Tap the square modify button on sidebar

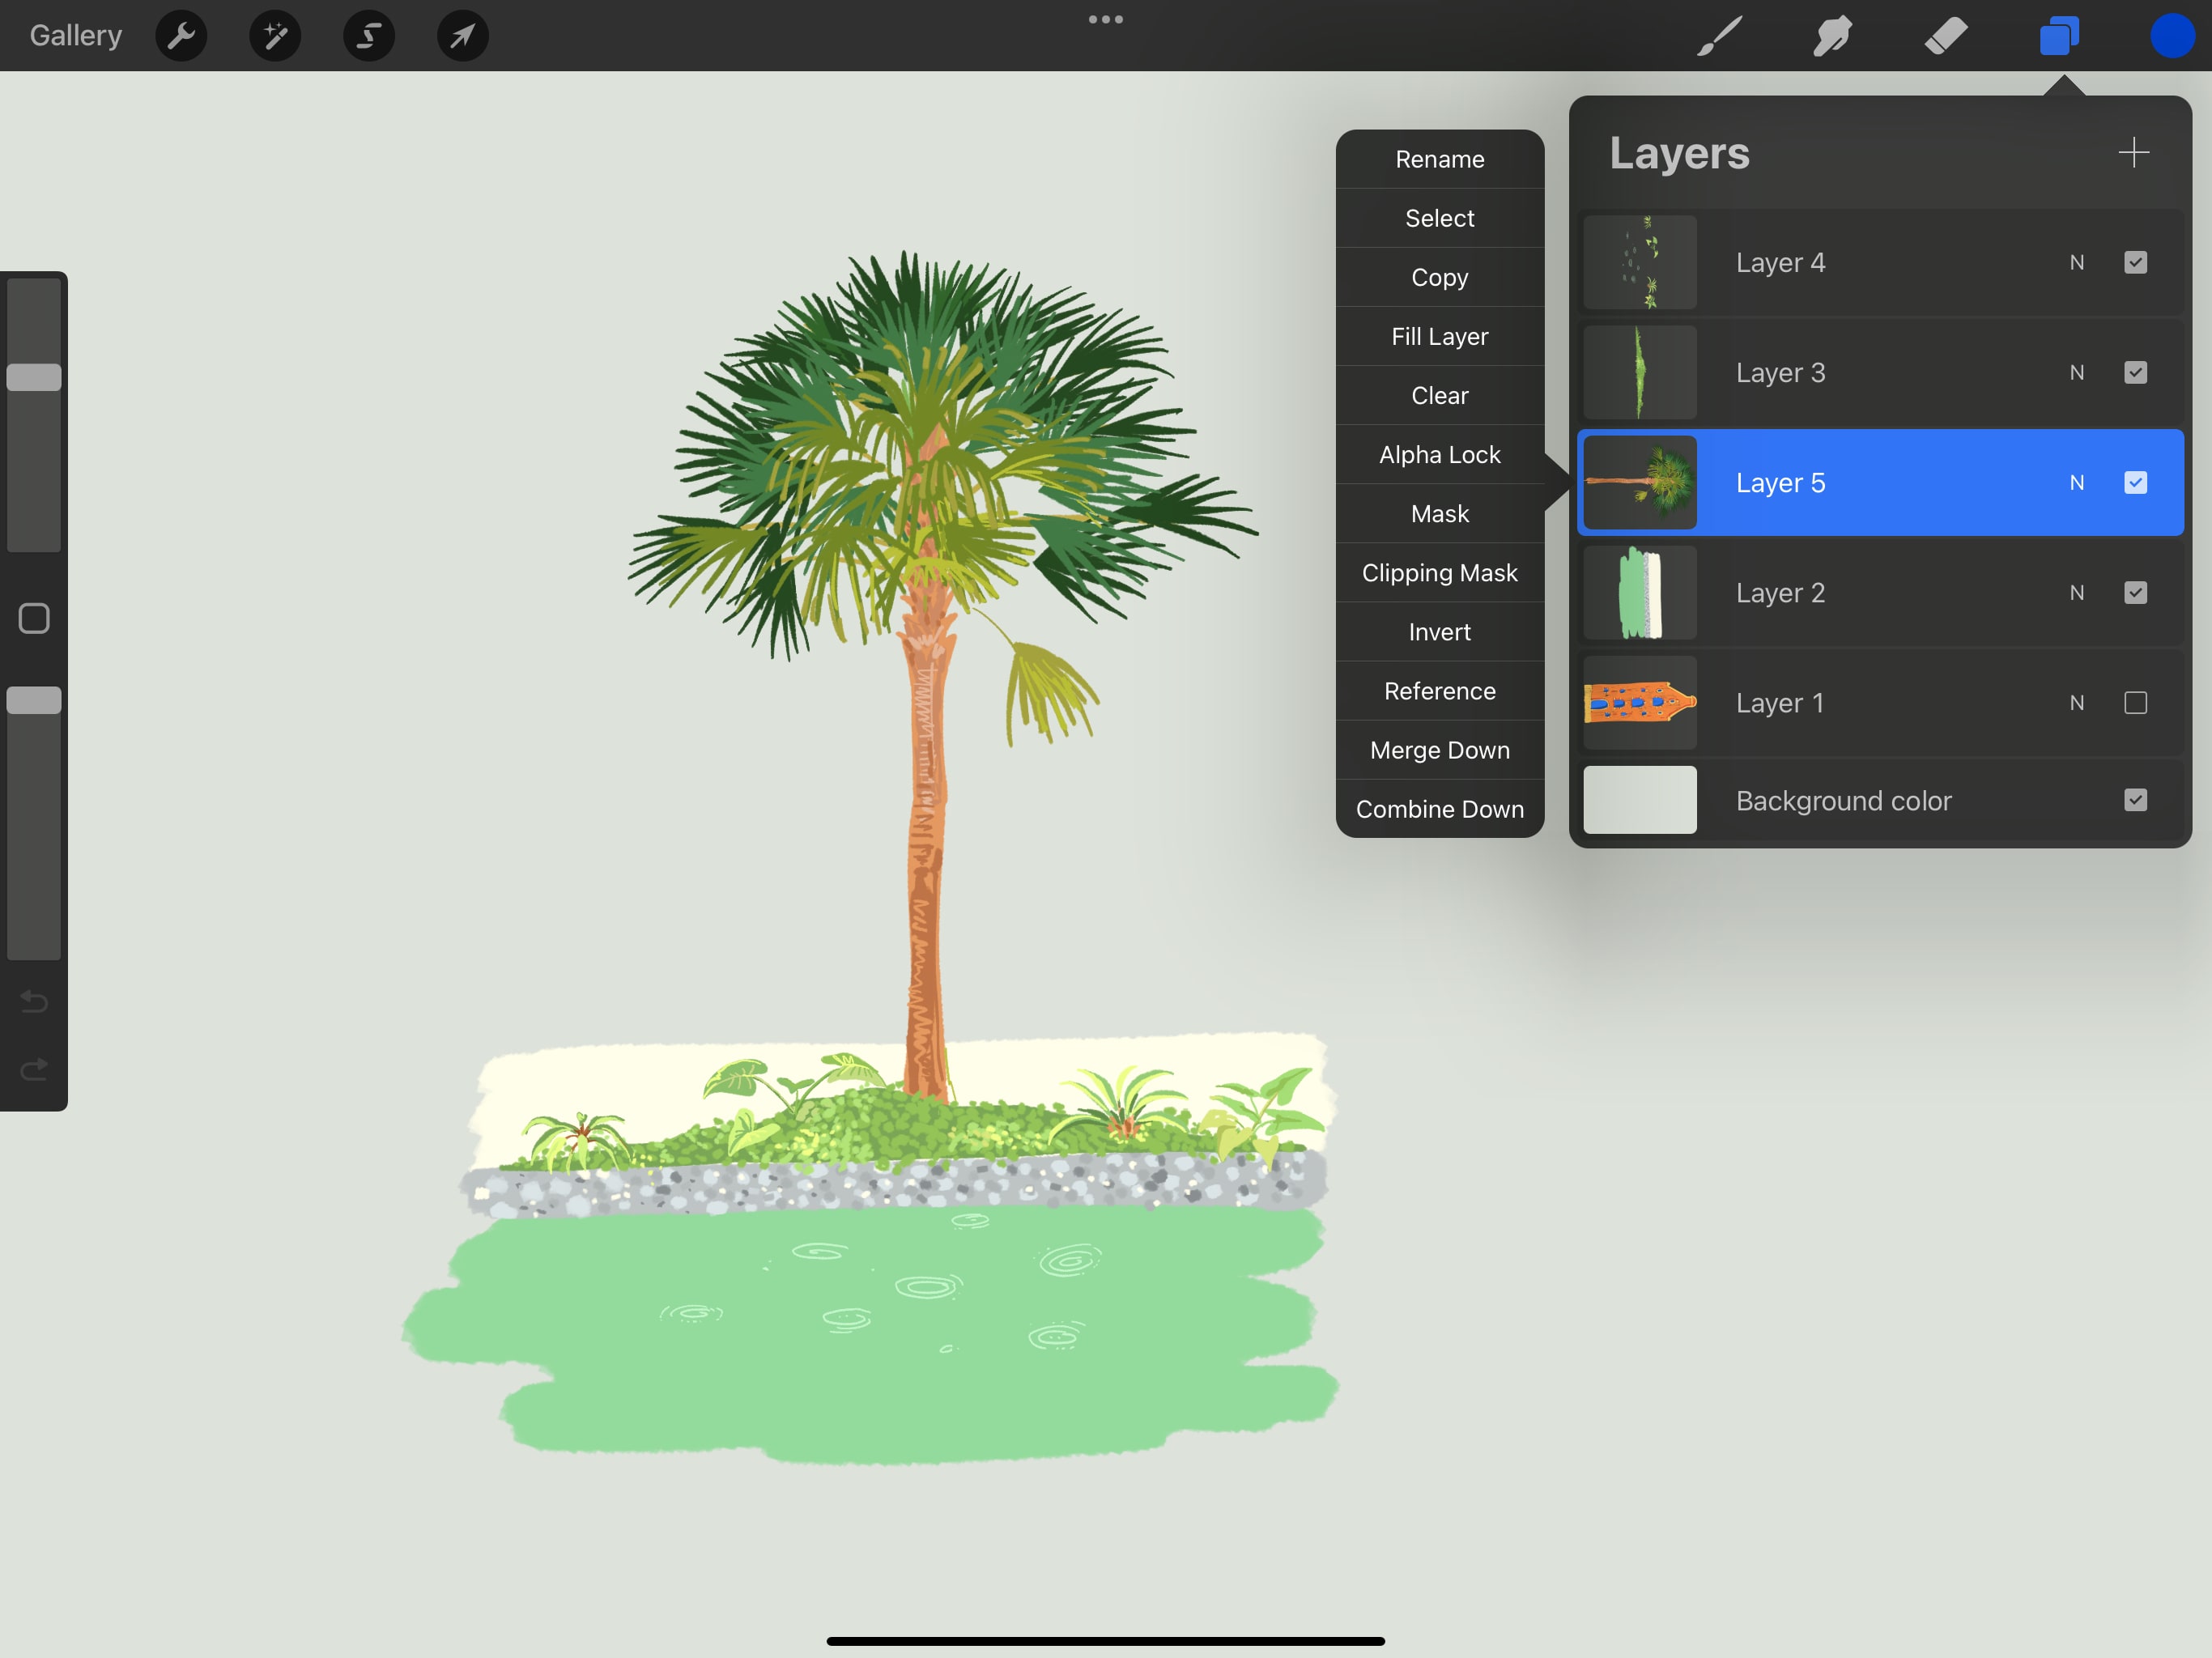tap(34, 619)
